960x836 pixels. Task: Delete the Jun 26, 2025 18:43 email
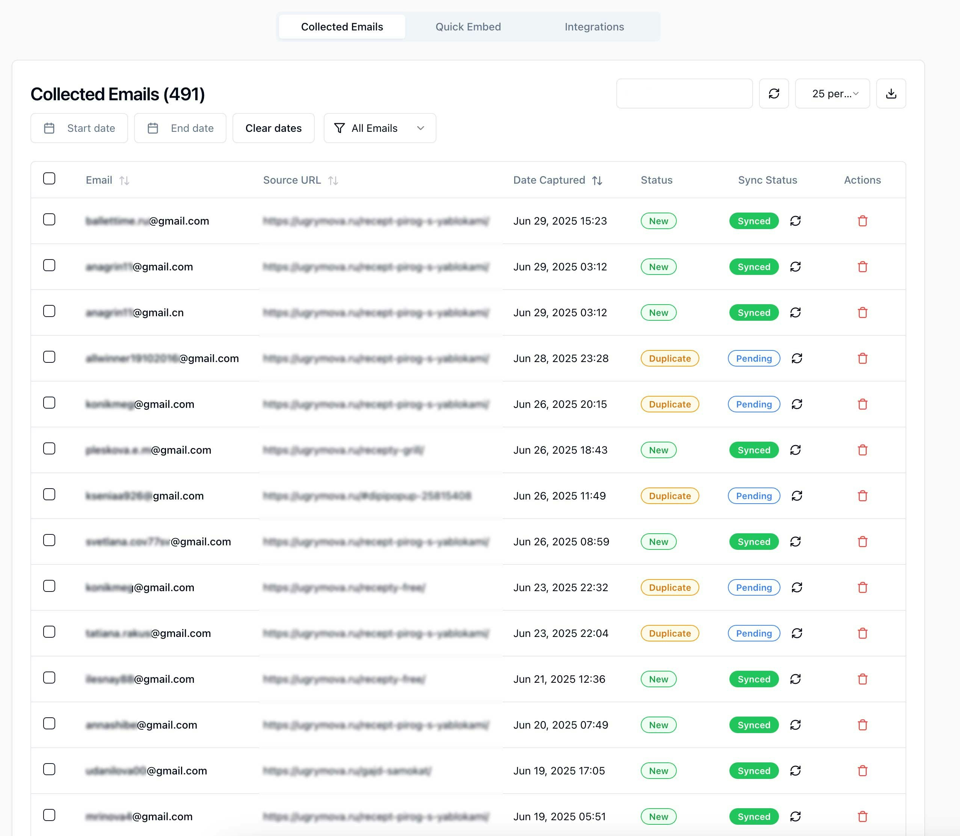pyautogui.click(x=862, y=450)
